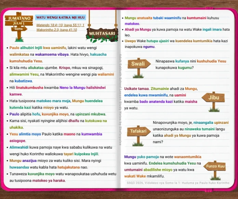Click 'Endelea kumshuhudia Yesu' green text
This screenshot has height=199, width=238.
pyautogui.click(x=172, y=163)
